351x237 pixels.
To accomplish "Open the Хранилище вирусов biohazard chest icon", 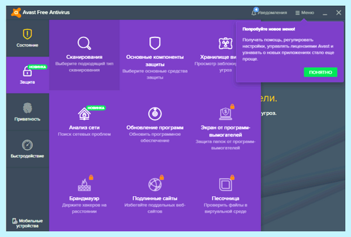I will pos(225,43).
